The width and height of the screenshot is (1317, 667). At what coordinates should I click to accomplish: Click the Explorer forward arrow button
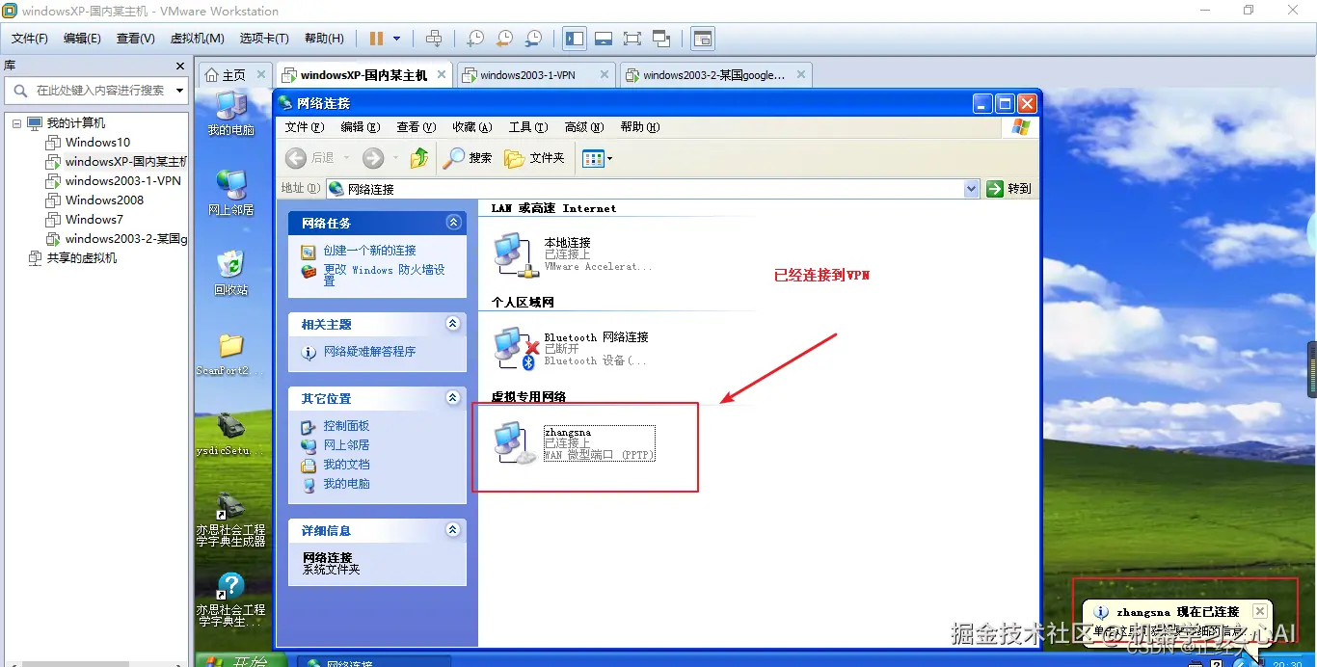373,158
